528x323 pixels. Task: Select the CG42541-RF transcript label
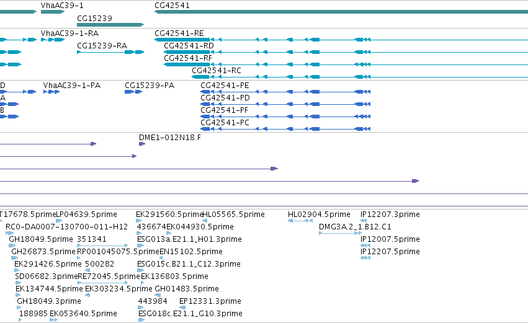pyautogui.click(x=188, y=58)
